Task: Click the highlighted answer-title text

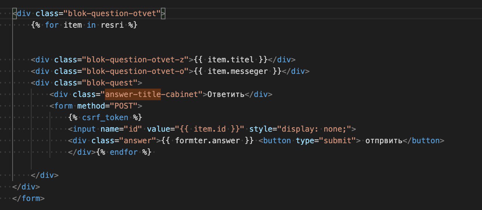Action: click(133, 94)
